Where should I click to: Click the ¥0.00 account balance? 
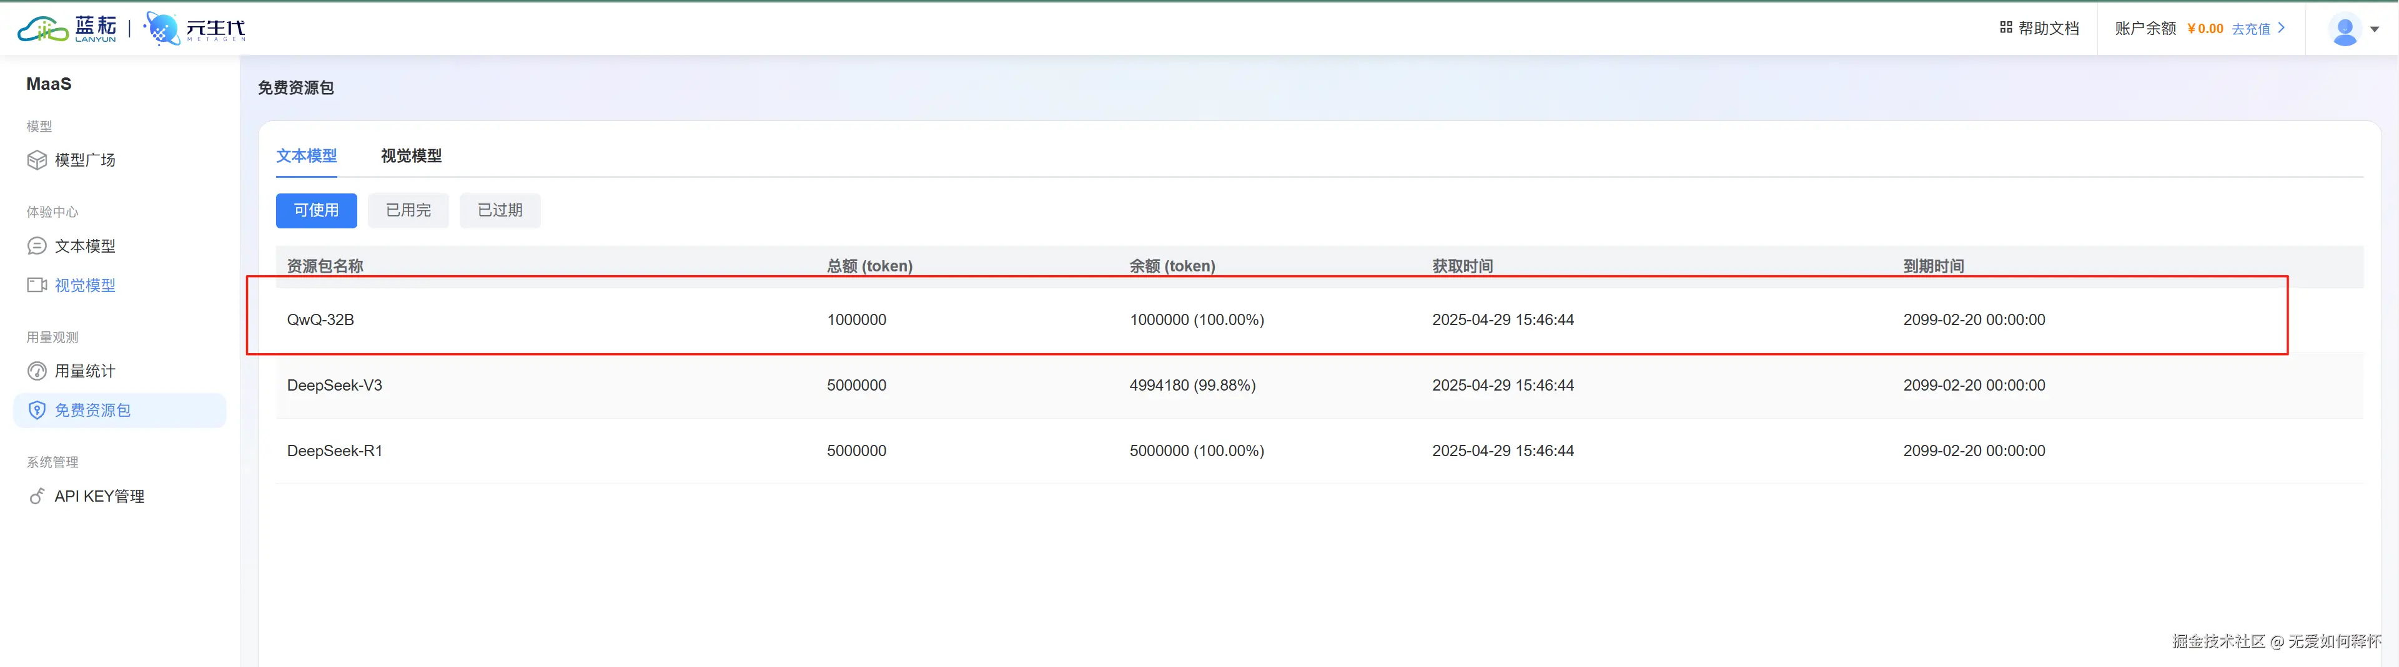pyautogui.click(x=2204, y=29)
